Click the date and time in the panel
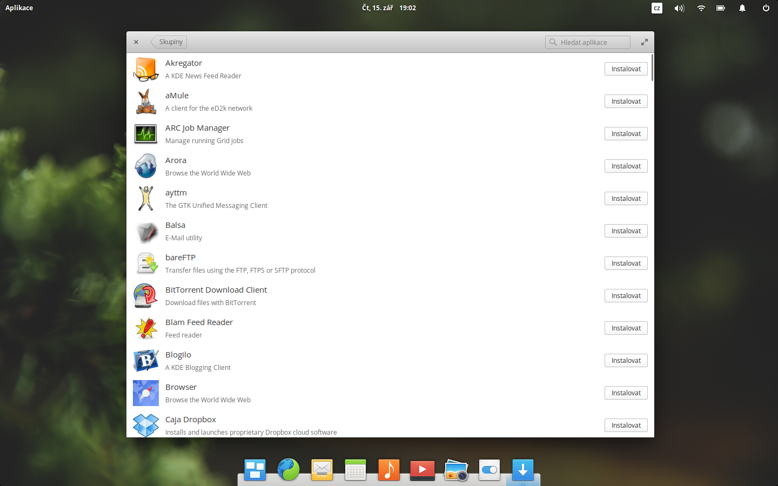 [x=389, y=8]
